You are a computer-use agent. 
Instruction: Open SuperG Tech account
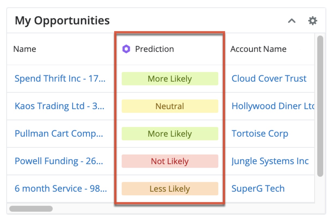[258, 189]
